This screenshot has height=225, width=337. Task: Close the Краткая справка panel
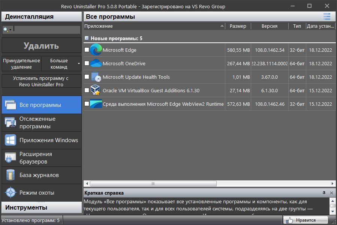331,193
